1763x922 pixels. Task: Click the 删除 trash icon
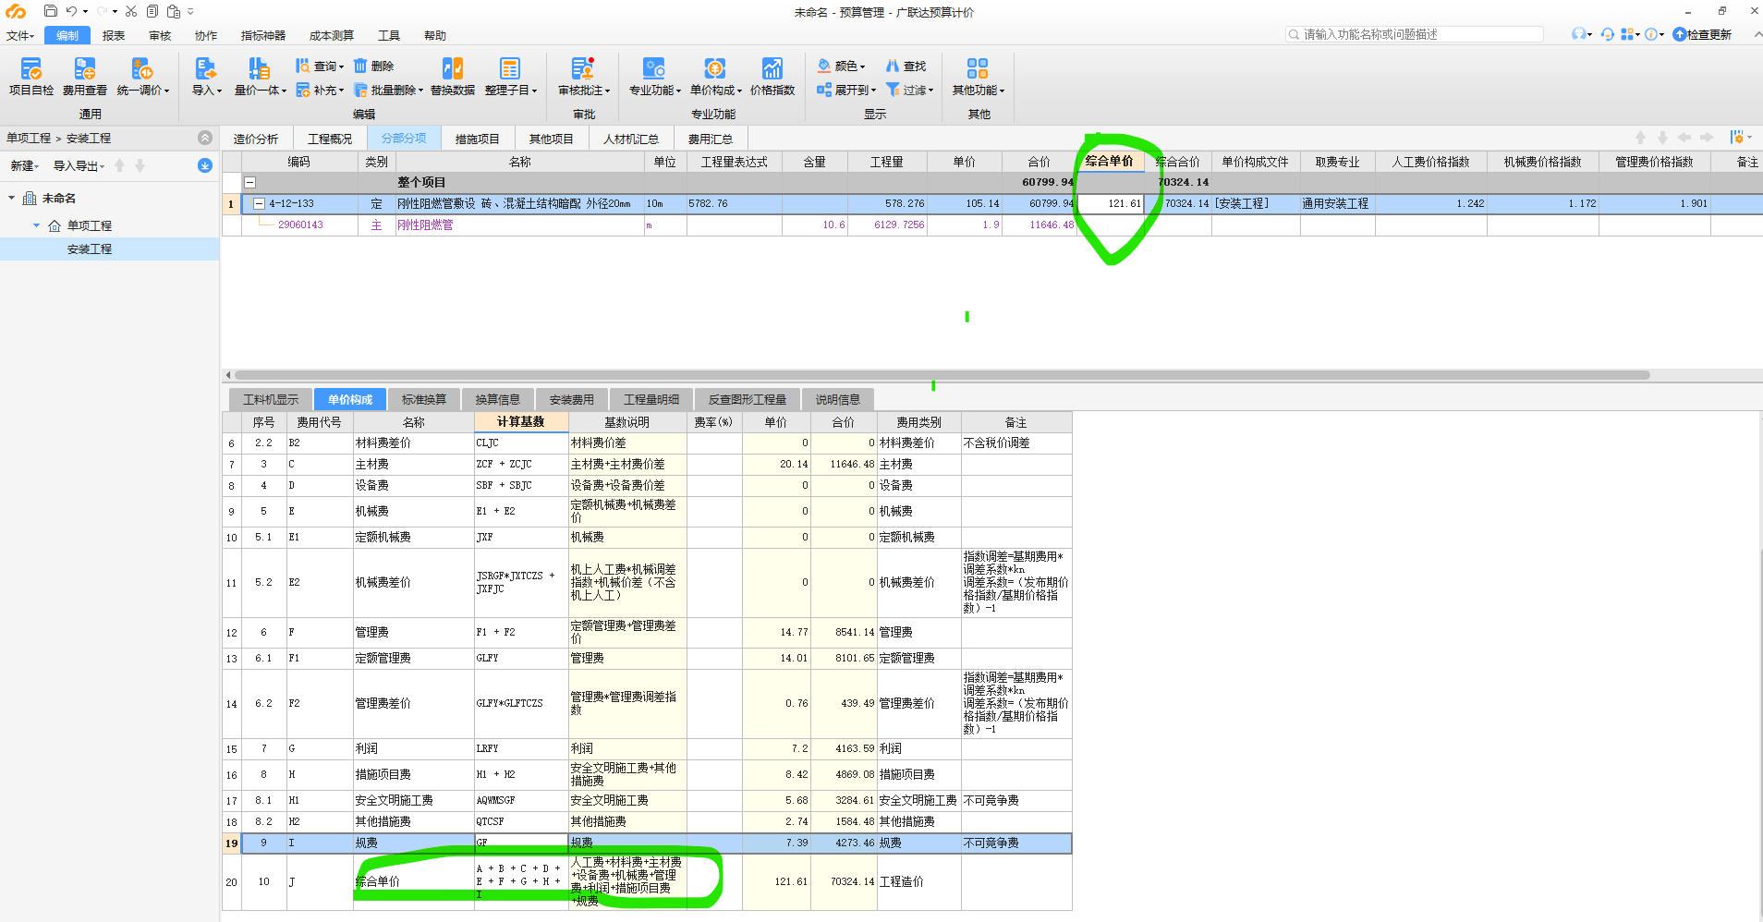click(x=373, y=66)
